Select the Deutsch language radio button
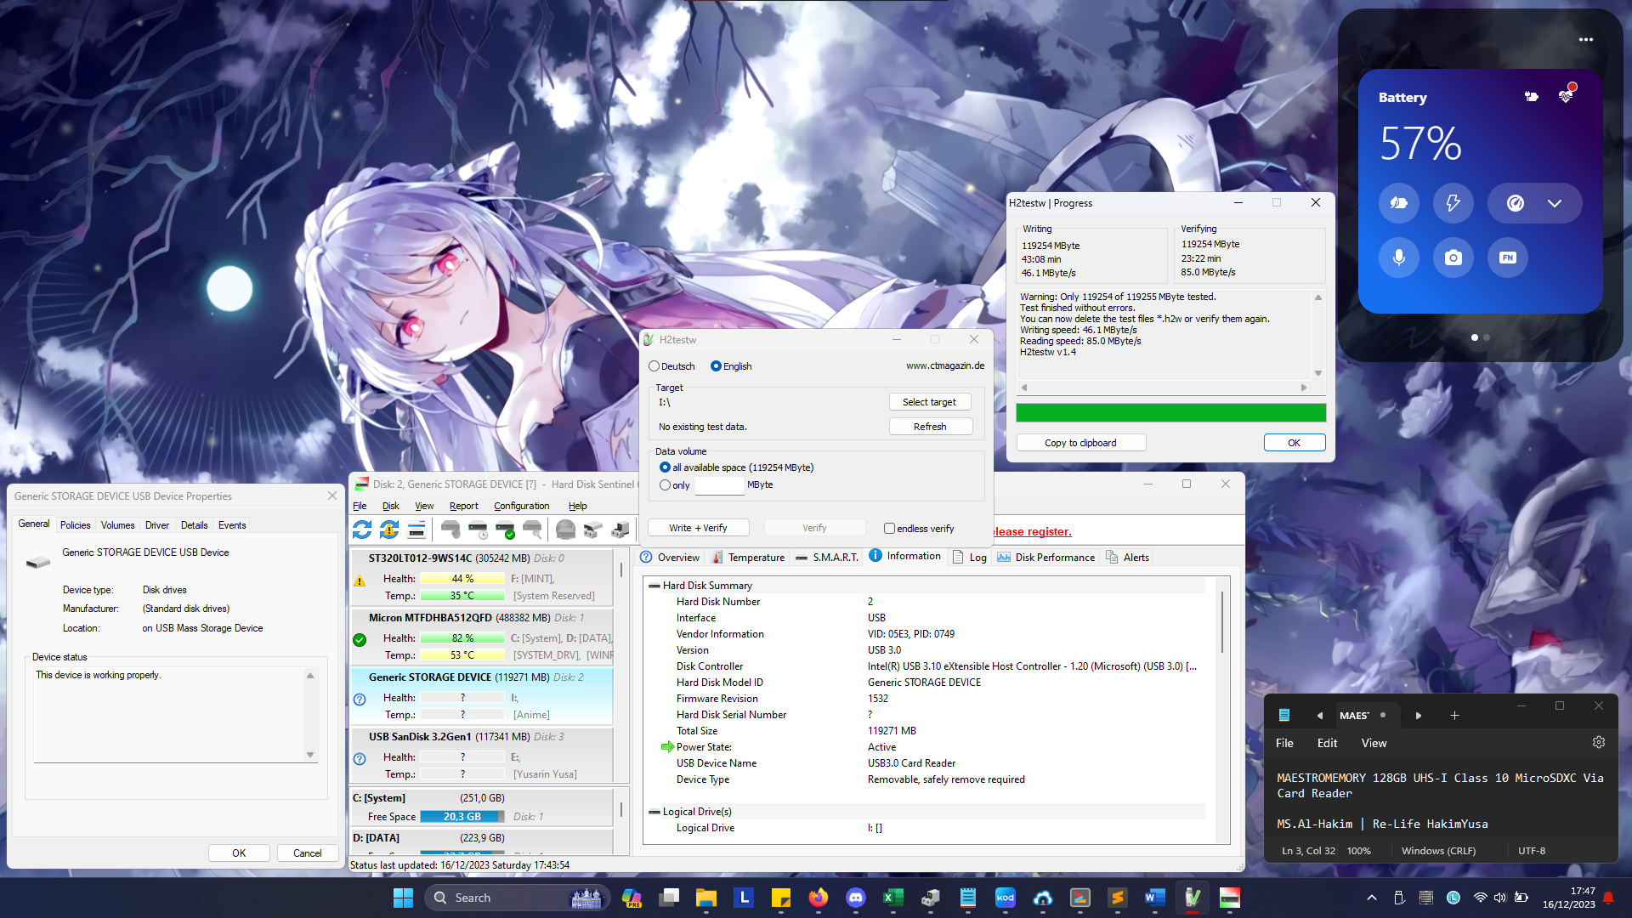1632x918 pixels. 654,366
